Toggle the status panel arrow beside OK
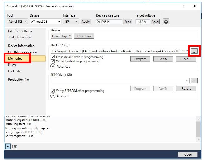The image size is (208, 161). click(x=8, y=147)
